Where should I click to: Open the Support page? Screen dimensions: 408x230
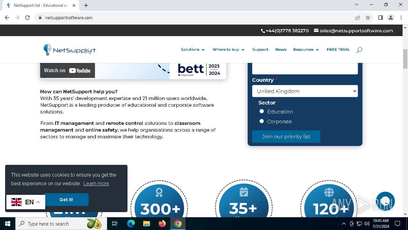point(260,50)
